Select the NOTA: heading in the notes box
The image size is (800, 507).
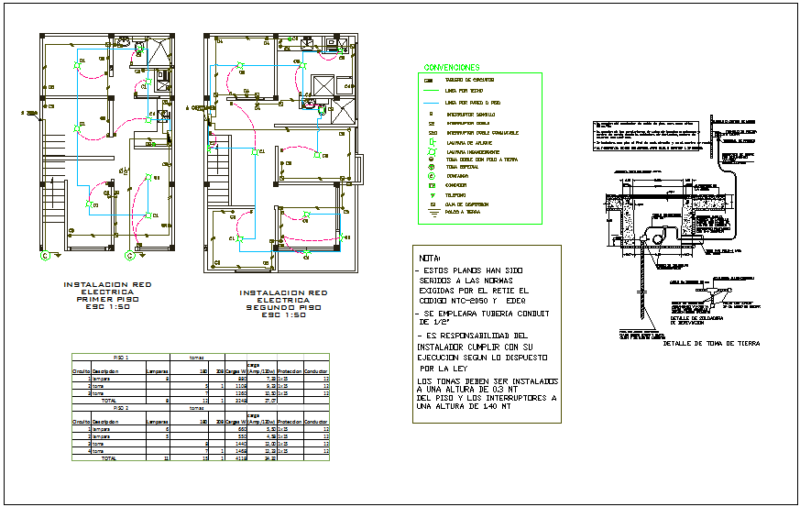click(x=430, y=259)
